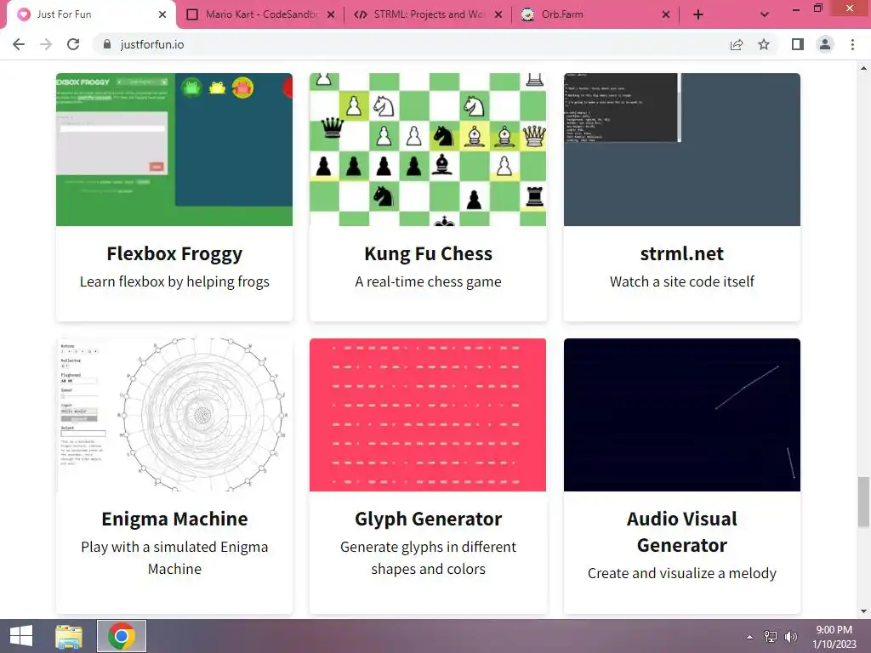Click 'Play with a simulated Enigma Machine'
Screen dimensions: 871x653
click(x=174, y=558)
